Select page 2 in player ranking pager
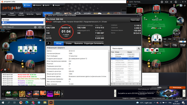Viewport: 187px width, 105px height. (x=123, y=84)
